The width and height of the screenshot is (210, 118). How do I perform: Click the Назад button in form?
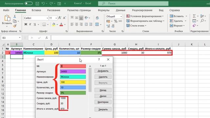(x=103, y=90)
